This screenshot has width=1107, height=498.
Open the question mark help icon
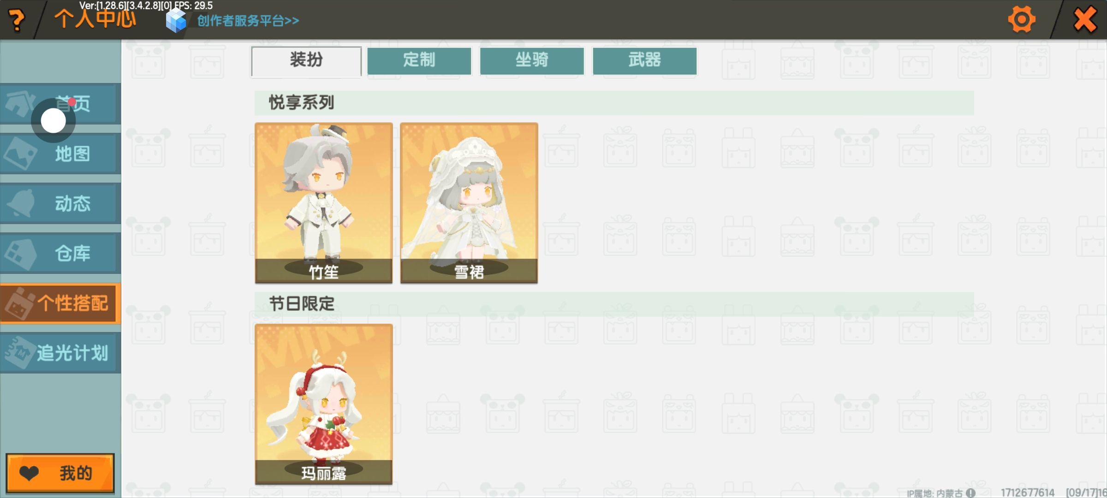(17, 20)
